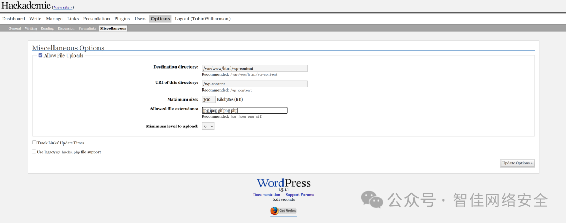Switch to the Reading options tab
Screen dimensions: 566x223
pos(47,28)
